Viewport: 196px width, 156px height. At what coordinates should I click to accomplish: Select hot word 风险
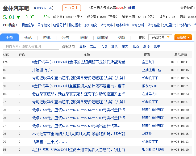pyautogui.click(x=104, y=46)
